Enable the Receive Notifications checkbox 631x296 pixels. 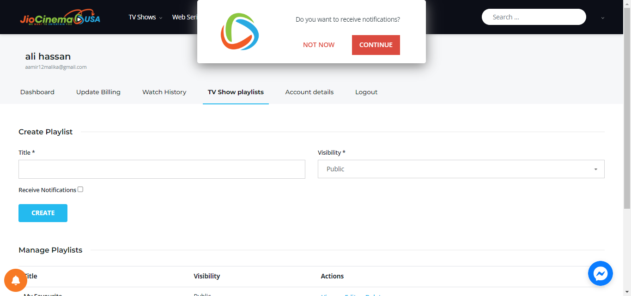coord(80,189)
